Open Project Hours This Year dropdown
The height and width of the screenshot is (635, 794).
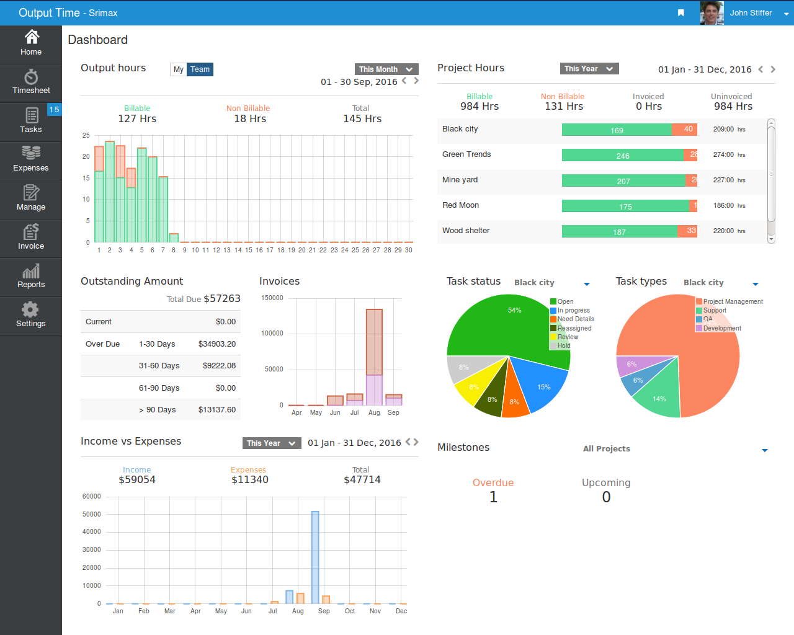point(589,69)
